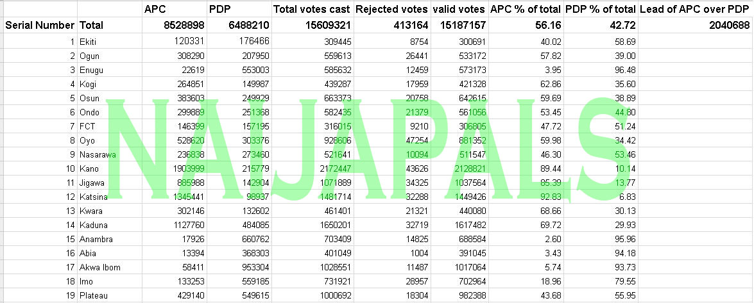This screenshot has width=754, height=303.
Task: Select Kano APC votes cell 1903999
Action: pyautogui.click(x=174, y=168)
